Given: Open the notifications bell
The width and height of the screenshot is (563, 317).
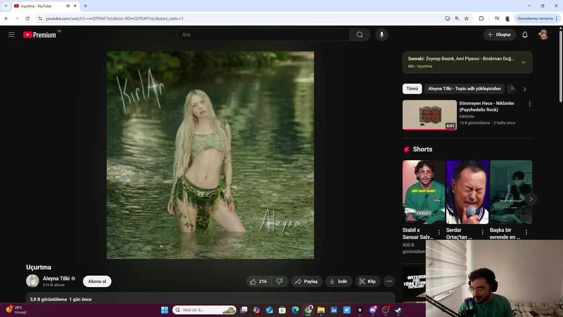Looking at the screenshot, I should (x=525, y=35).
